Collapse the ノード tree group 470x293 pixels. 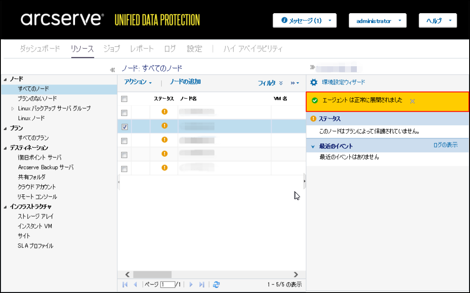[x=5, y=79]
